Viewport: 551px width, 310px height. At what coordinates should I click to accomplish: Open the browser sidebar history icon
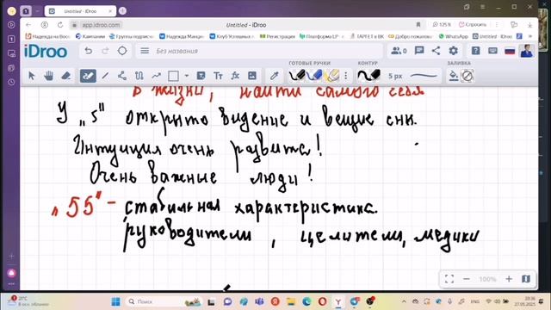[11, 82]
